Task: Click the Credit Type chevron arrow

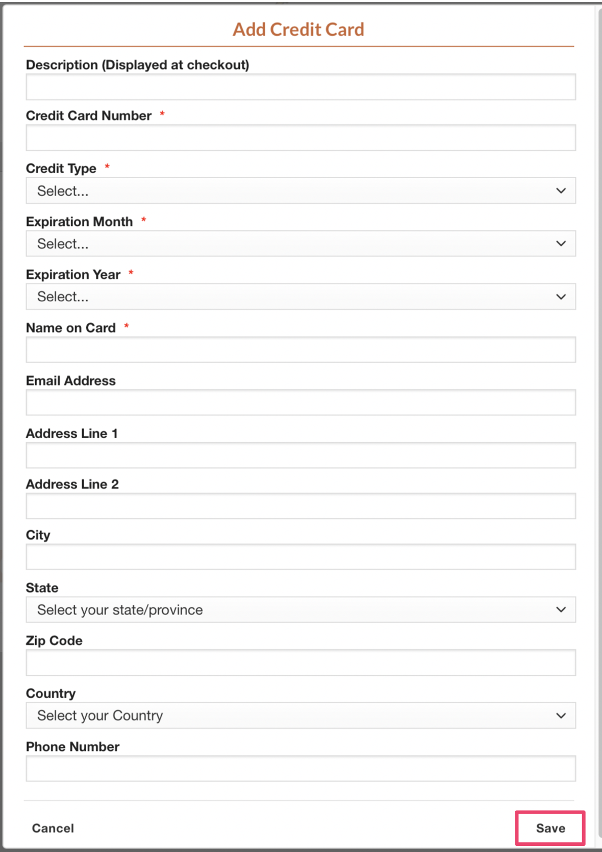Action: point(561,191)
